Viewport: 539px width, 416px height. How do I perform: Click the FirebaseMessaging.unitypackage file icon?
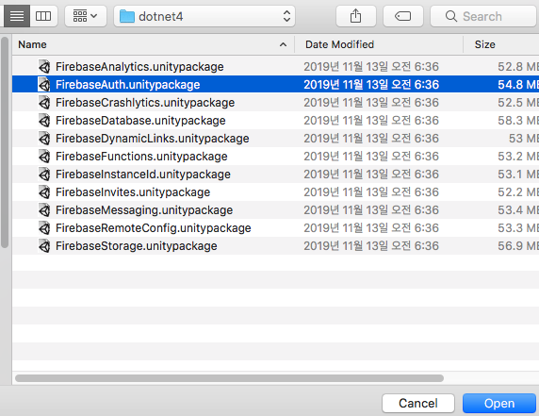[x=44, y=210]
